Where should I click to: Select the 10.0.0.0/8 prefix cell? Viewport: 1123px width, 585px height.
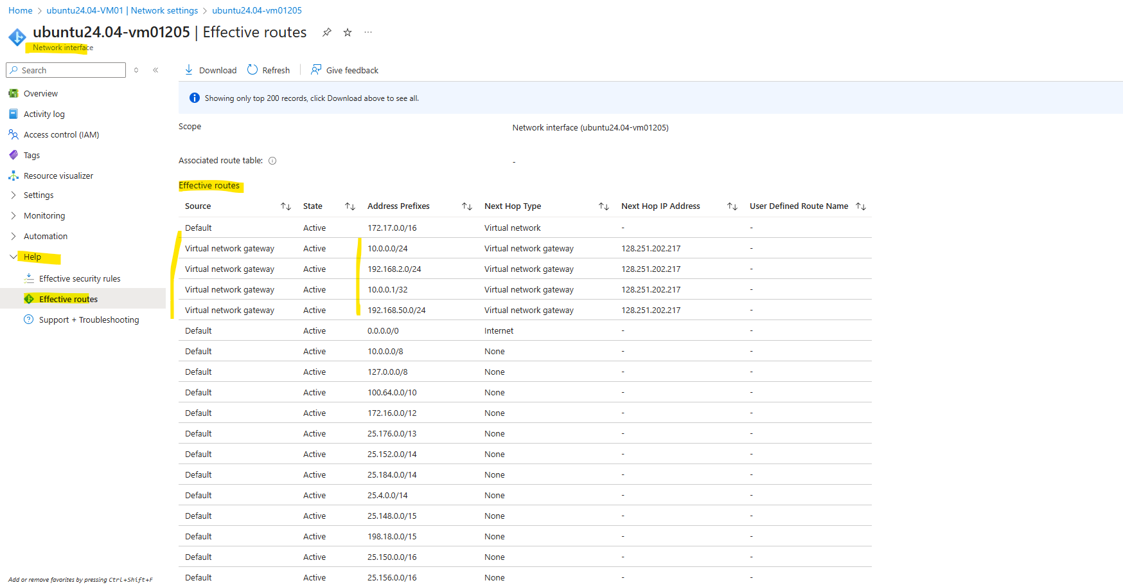tap(385, 352)
